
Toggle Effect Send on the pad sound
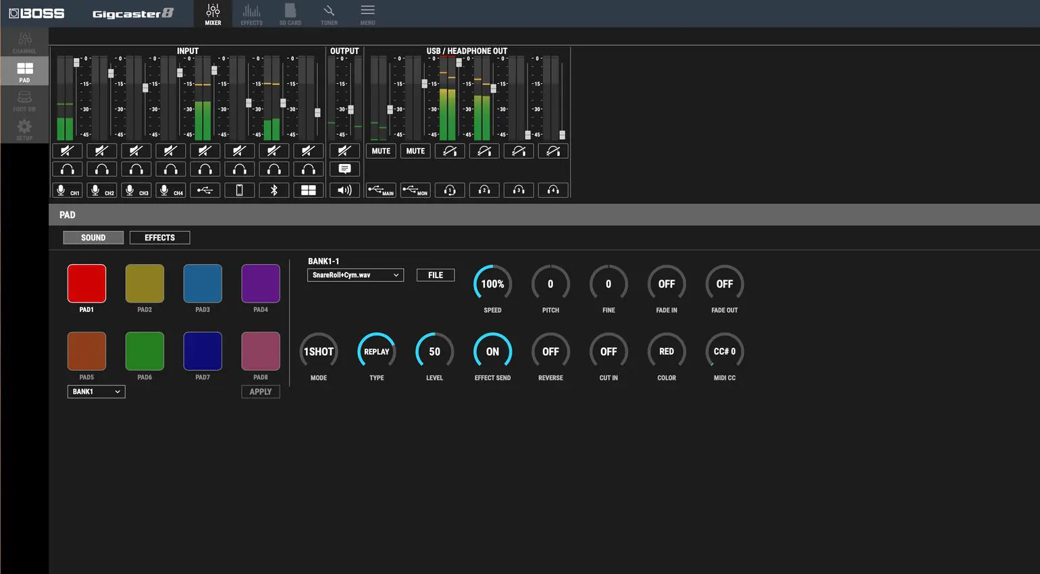(492, 351)
